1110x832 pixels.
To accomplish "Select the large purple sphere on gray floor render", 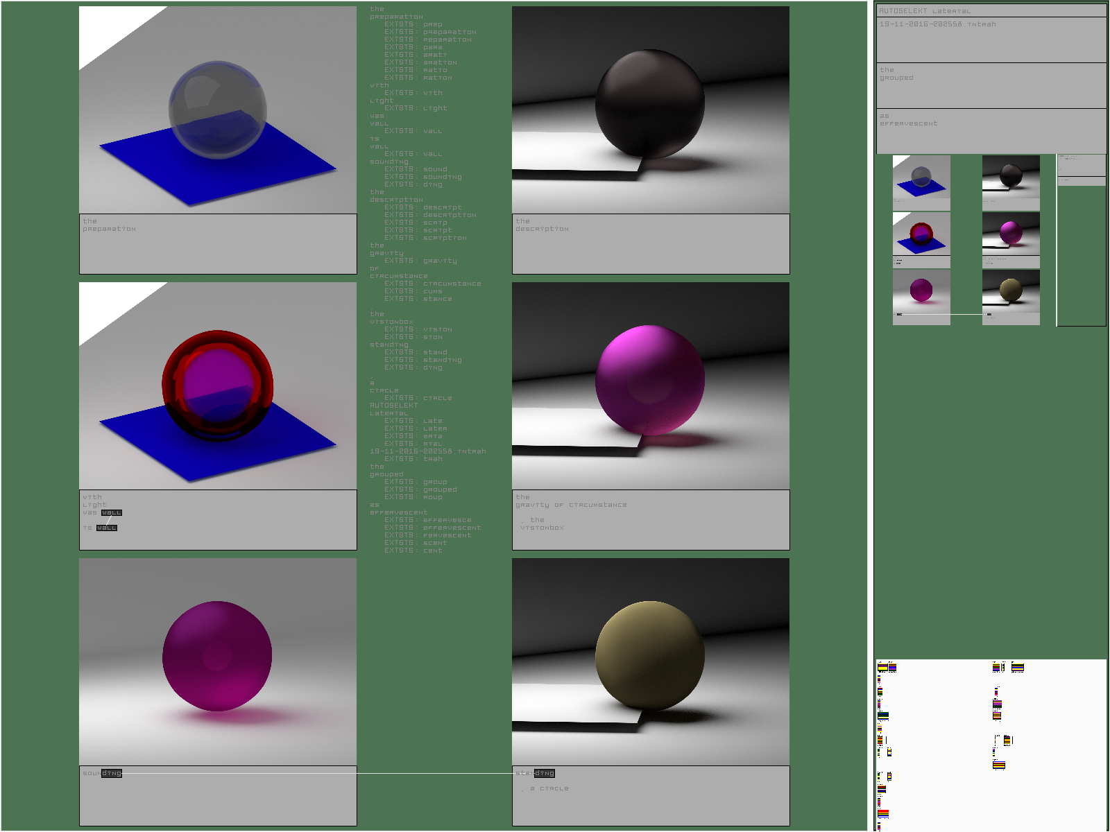I will (x=218, y=661).
